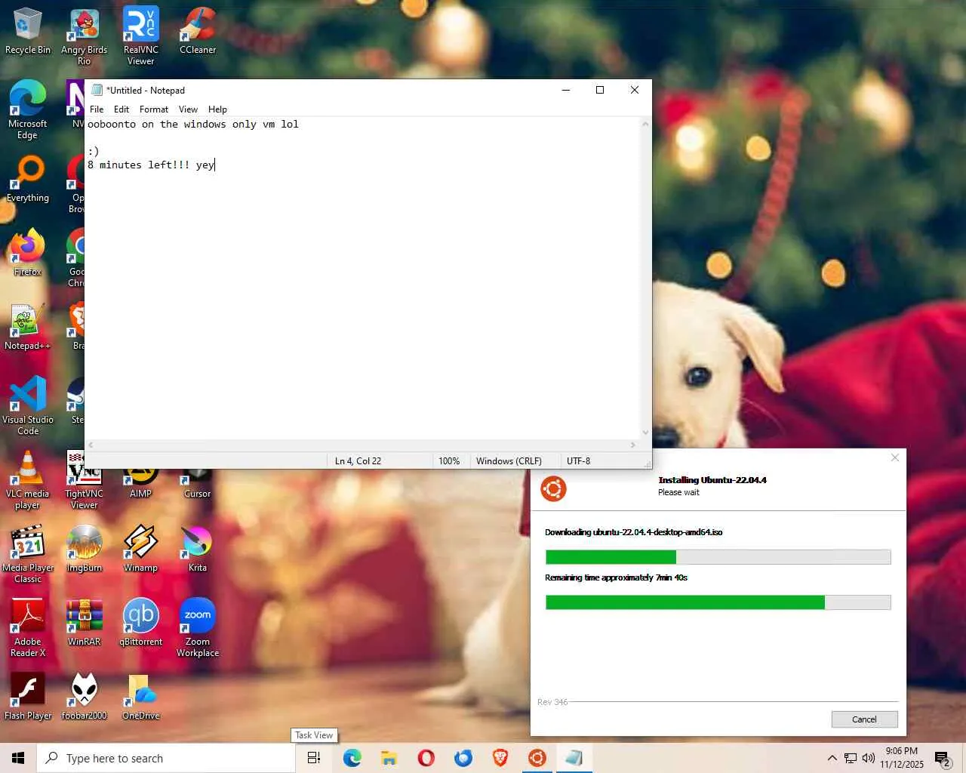Screen dimensions: 966x773
Task: Click the Task View taskbar button
Action: click(x=314, y=758)
